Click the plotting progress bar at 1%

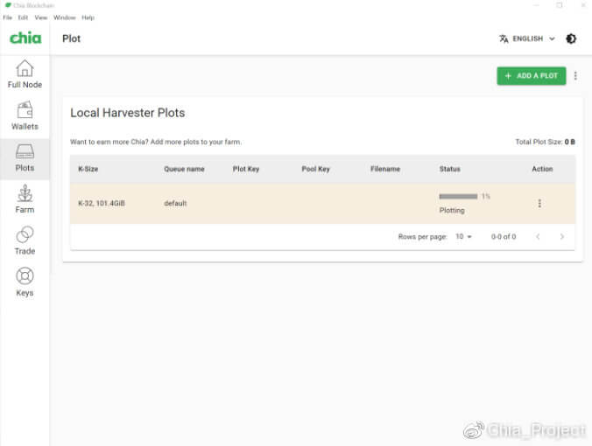(x=458, y=196)
